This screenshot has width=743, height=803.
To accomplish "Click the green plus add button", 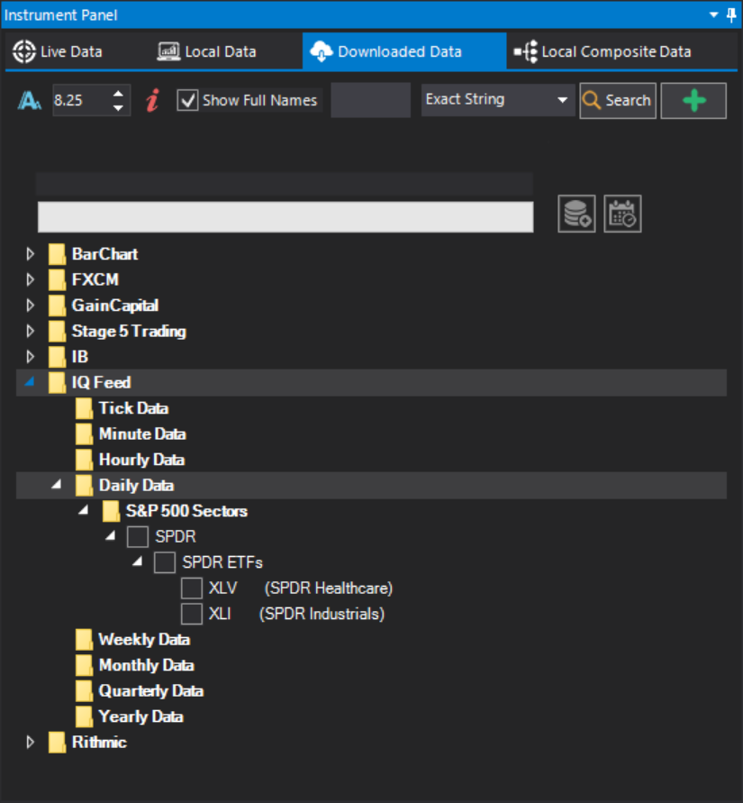I will click(693, 100).
